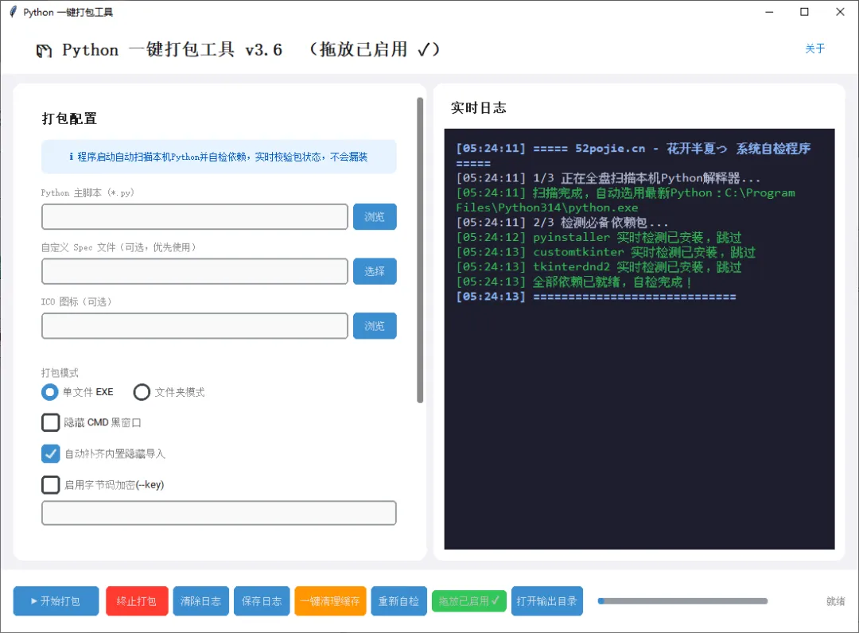Click the red 终止打包 button
Image resolution: width=859 pixels, height=633 pixels.
[137, 601]
